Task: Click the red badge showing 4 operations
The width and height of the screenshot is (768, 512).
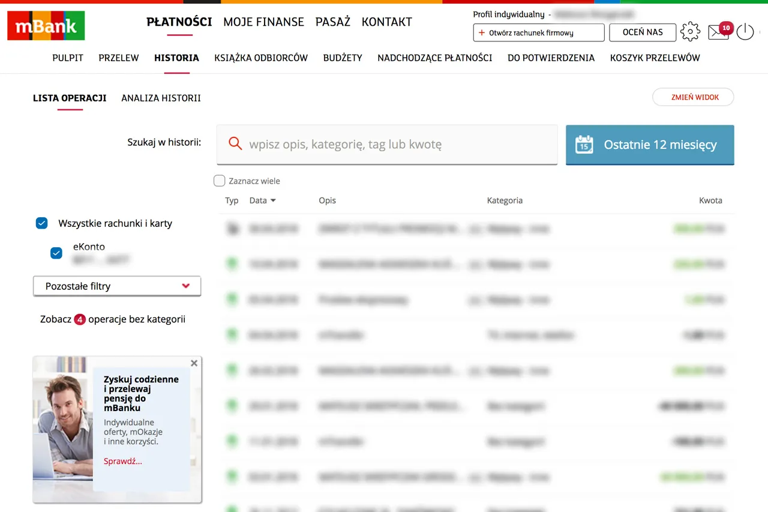Action: click(x=80, y=319)
